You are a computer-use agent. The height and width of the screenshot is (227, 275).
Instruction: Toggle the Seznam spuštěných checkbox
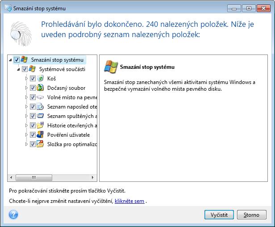tap(33, 116)
